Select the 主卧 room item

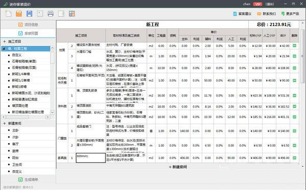[15, 130]
